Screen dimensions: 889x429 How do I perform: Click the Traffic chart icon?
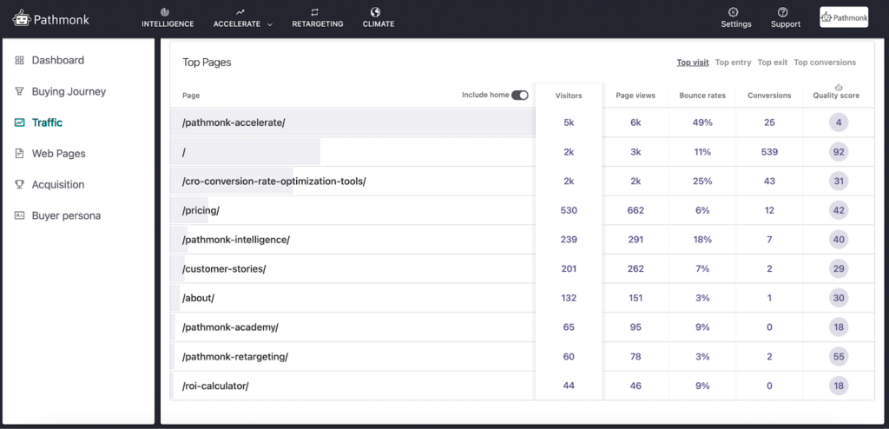[19, 122]
